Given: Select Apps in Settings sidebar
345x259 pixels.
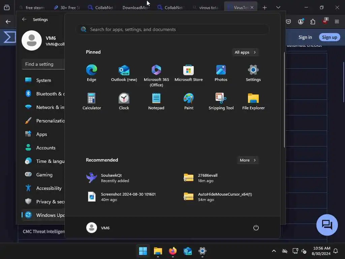Looking at the screenshot, I should [x=43, y=134].
